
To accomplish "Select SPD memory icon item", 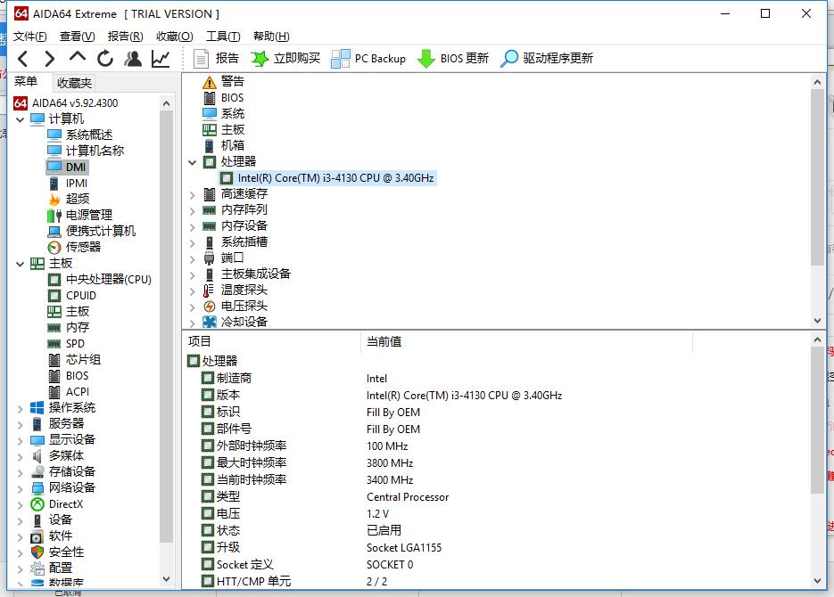I will (x=66, y=344).
